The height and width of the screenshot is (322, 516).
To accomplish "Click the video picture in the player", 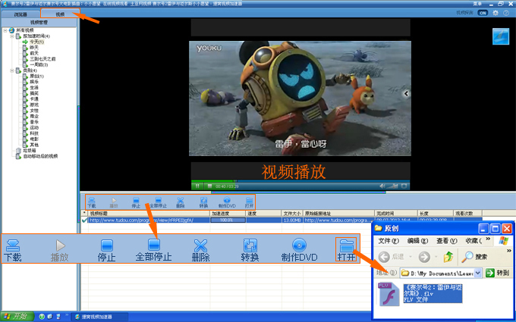I will pos(300,98).
